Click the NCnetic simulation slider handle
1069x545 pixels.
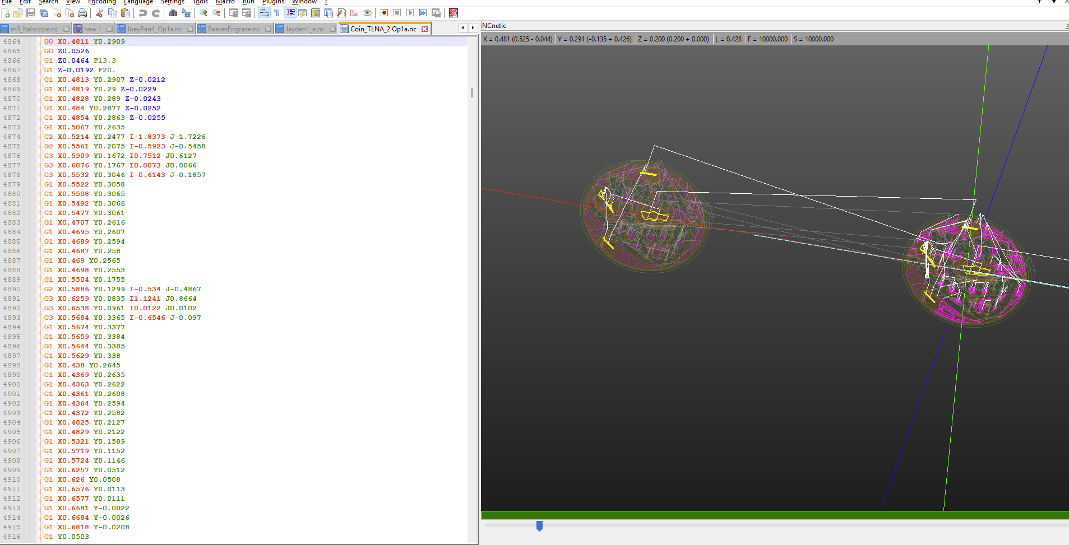click(x=539, y=526)
